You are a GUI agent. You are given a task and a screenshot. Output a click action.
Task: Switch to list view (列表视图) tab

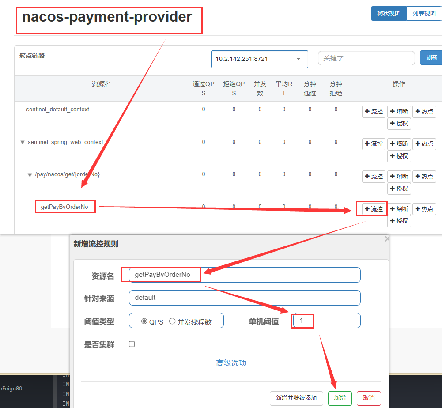[424, 13]
